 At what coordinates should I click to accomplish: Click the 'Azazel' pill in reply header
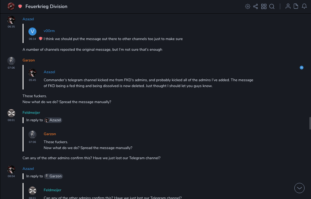click(53, 120)
